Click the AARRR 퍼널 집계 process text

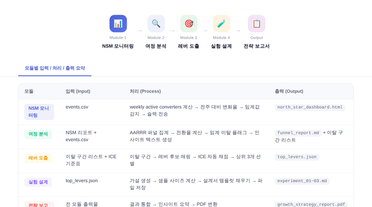[x=195, y=136]
